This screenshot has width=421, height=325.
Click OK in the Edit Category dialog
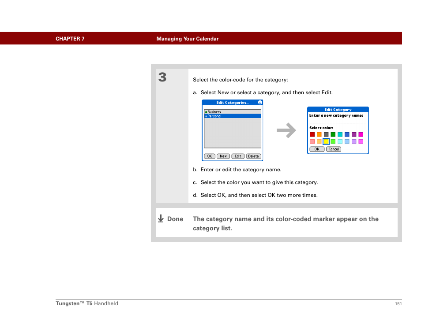(x=317, y=149)
